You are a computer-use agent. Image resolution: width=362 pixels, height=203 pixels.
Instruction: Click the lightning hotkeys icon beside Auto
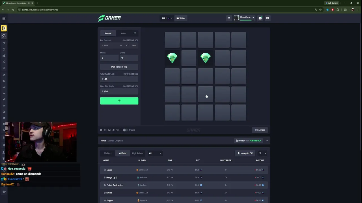point(135,33)
